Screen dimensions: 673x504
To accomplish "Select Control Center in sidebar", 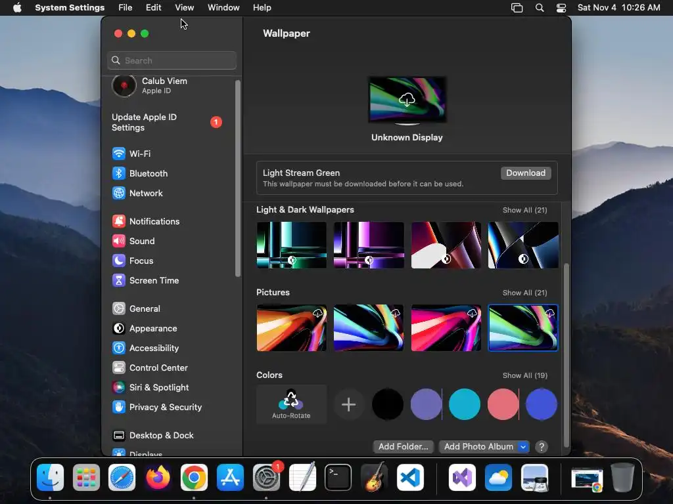I will coord(150,367).
